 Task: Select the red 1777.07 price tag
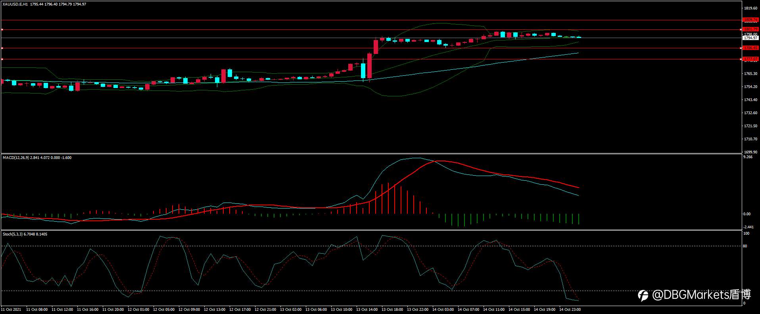[750, 59]
